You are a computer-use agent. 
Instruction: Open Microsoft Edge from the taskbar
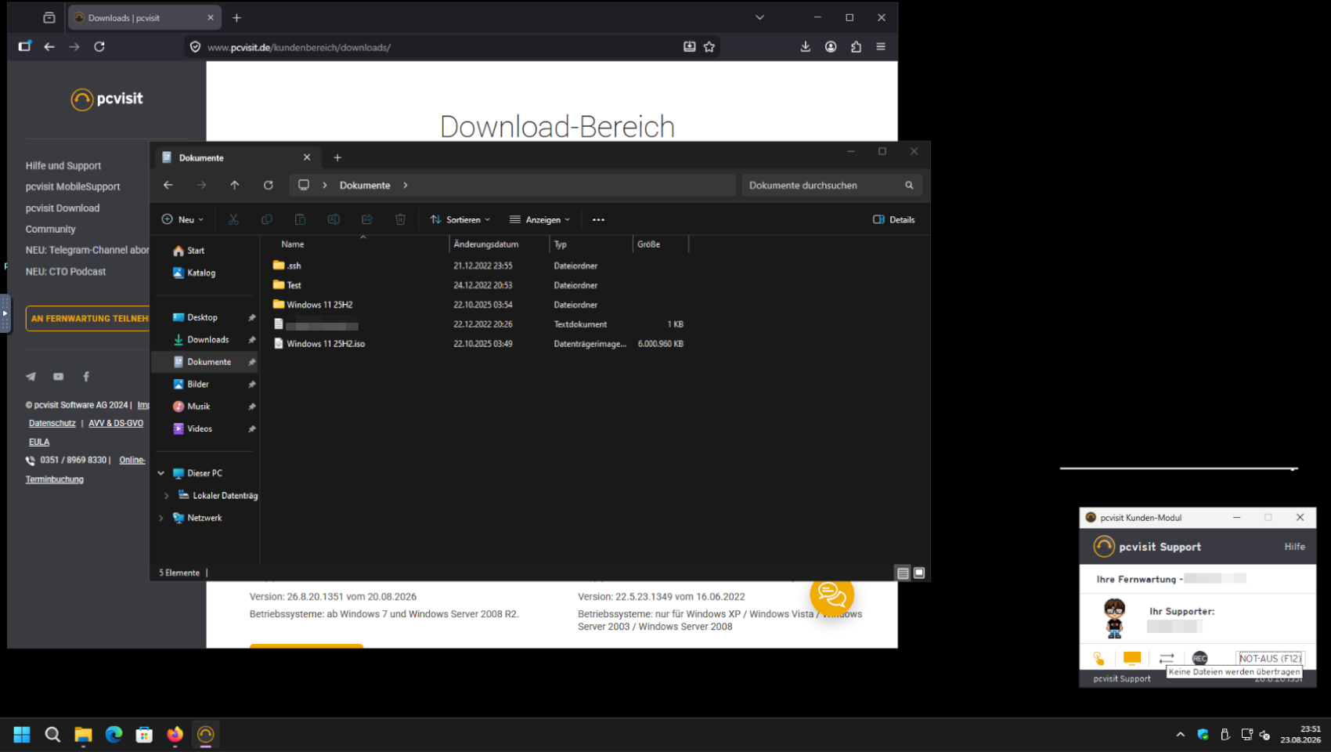tap(114, 735)
